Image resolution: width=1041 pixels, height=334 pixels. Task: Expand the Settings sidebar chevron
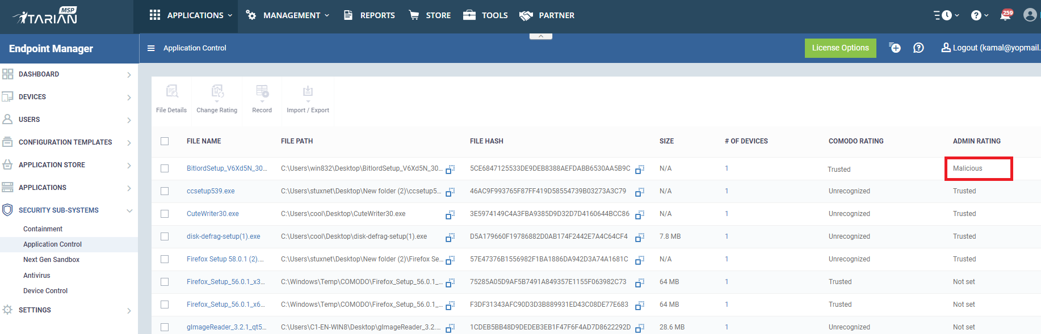tap(129, 311)
